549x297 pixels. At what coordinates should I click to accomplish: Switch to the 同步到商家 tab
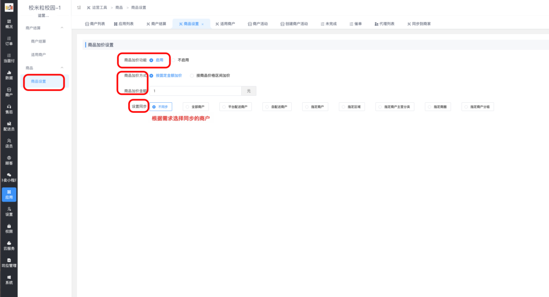click(x=419, y=24)
